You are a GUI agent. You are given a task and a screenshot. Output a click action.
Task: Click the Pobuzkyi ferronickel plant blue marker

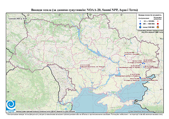coord(80,68)
